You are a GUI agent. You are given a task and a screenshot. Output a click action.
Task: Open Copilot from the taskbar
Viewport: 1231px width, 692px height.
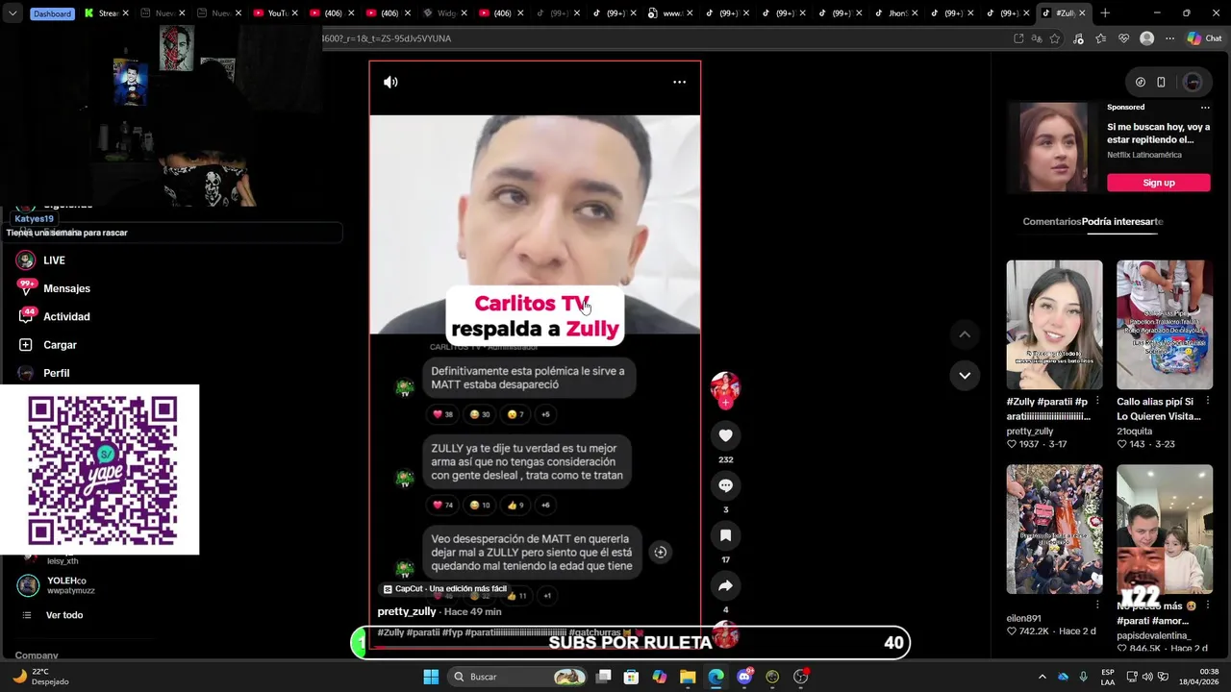click(660, 677)
